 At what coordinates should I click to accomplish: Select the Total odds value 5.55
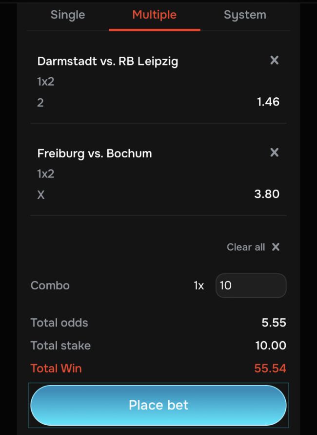point(274,323)
